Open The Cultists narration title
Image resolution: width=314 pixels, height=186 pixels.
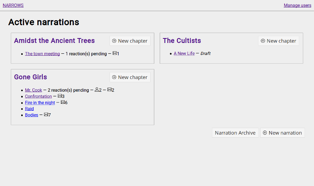coord(182,41)
